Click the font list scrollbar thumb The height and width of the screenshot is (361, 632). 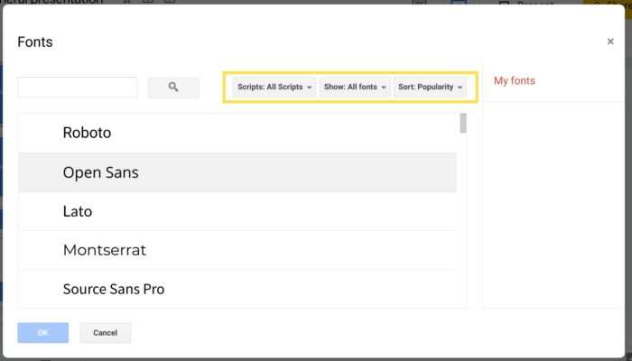[463, 123]
